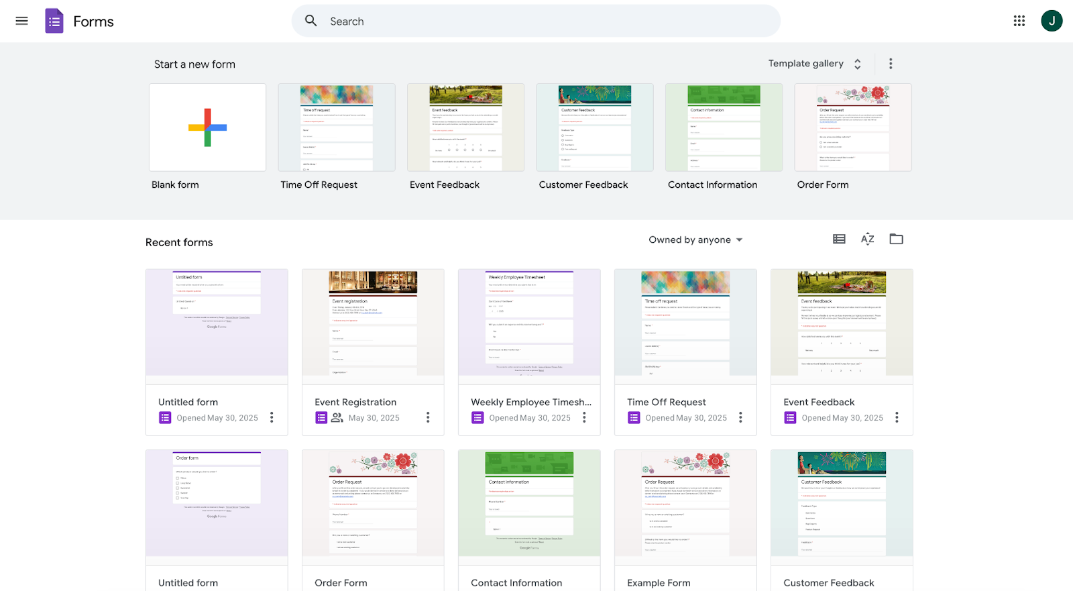The height and width of the screenshot is (591, 1073).
Task: Click the Forms home logo icon
Action: 54,21
